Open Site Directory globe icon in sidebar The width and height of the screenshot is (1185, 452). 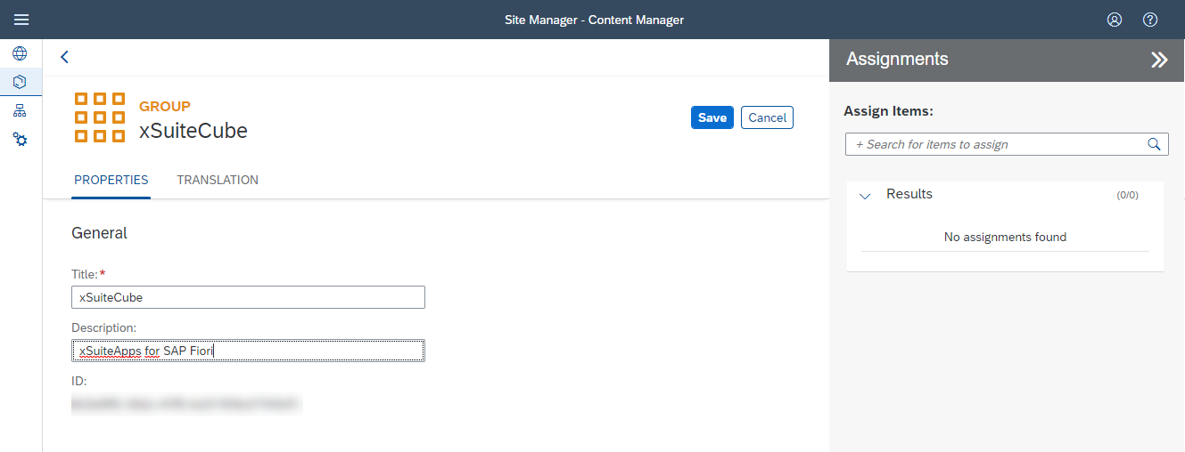tap(20, 53)
